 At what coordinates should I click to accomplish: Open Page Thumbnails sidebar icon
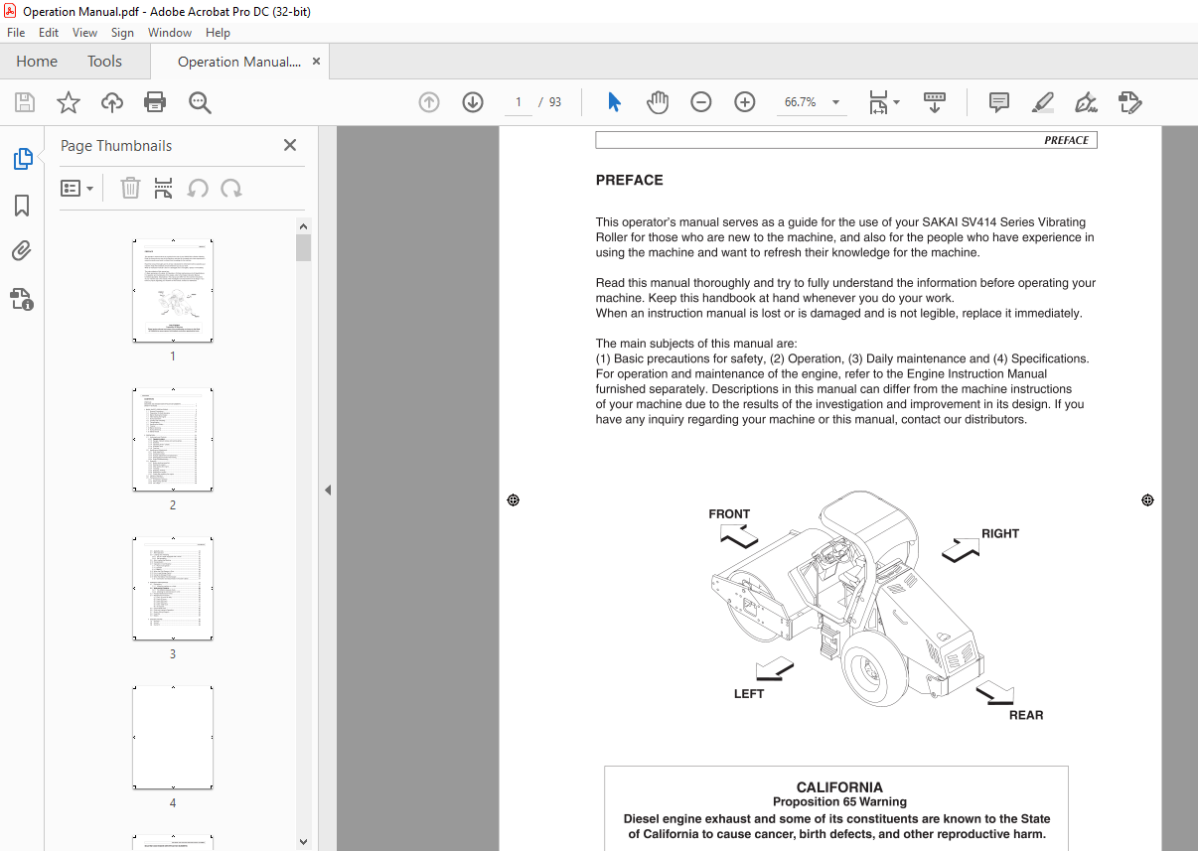[22, 158]
